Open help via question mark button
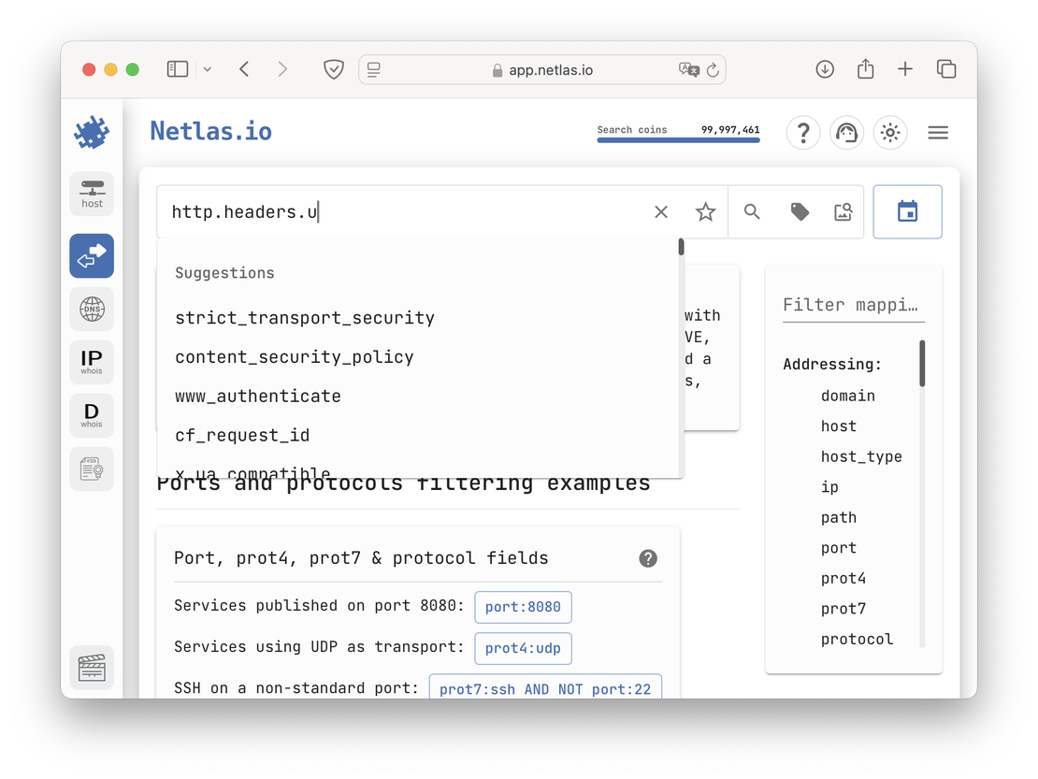The image size is (1038, 779). pyautogui.click(x=803, y=132)
